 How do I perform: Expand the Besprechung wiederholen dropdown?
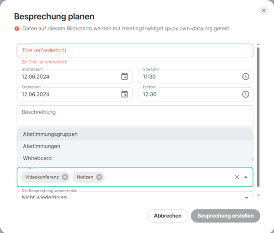(246, 197)
